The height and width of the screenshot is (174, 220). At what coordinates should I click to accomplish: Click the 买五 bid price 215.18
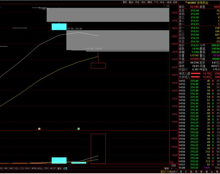(x=195, y=42)
